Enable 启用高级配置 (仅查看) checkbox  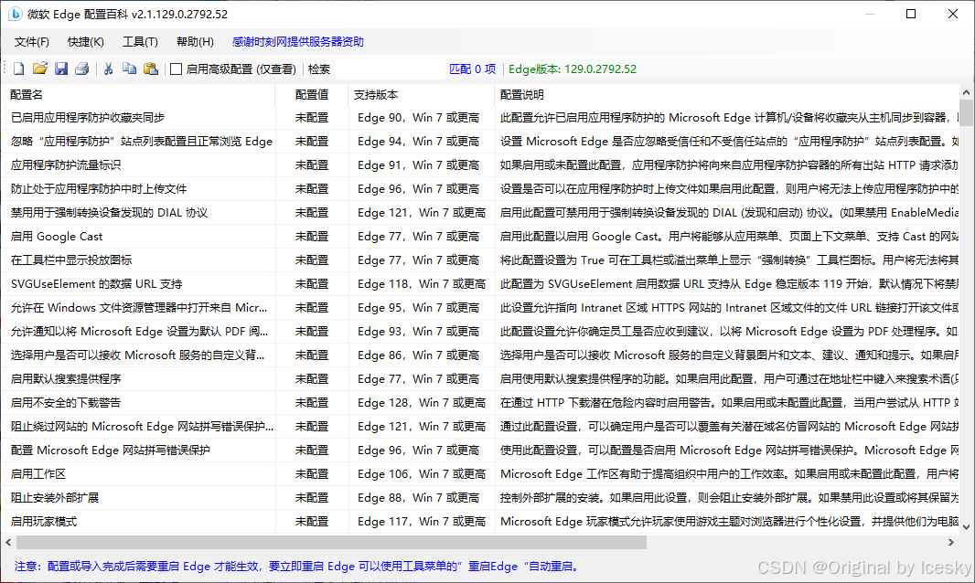pyautogui.click(x=176, y=69)
